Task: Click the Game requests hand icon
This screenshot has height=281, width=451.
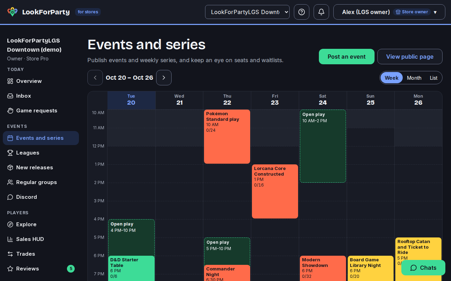Action: (10, 111)
